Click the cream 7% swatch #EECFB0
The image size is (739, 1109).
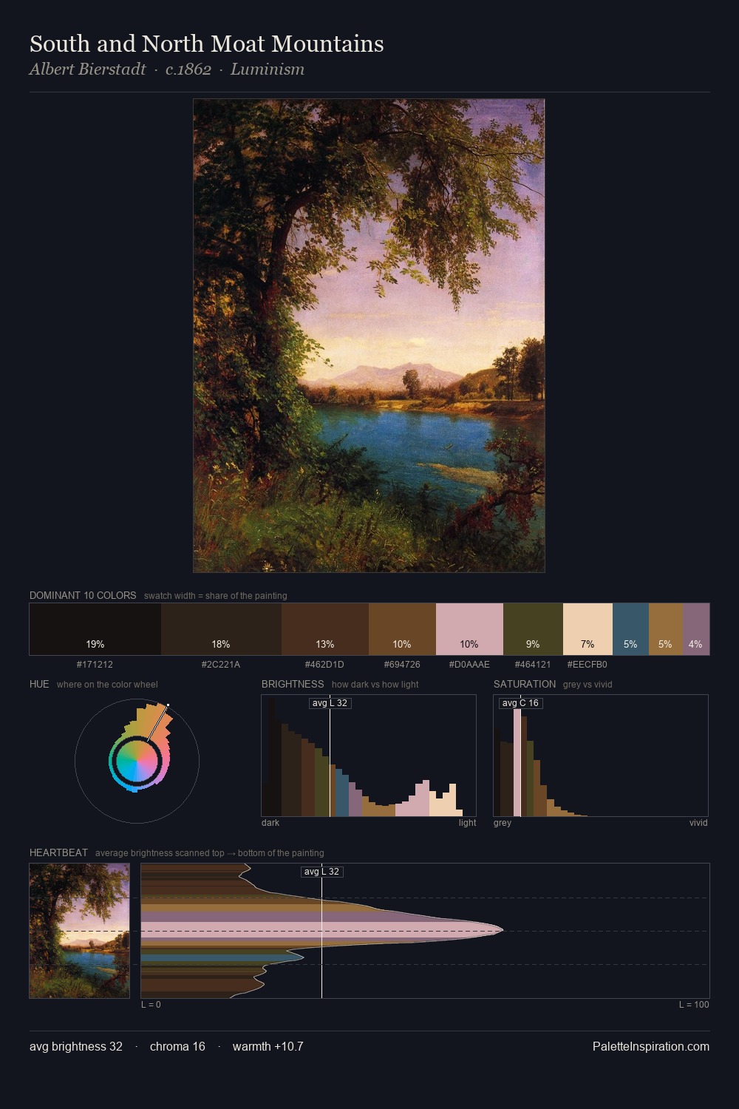(588, 629)
